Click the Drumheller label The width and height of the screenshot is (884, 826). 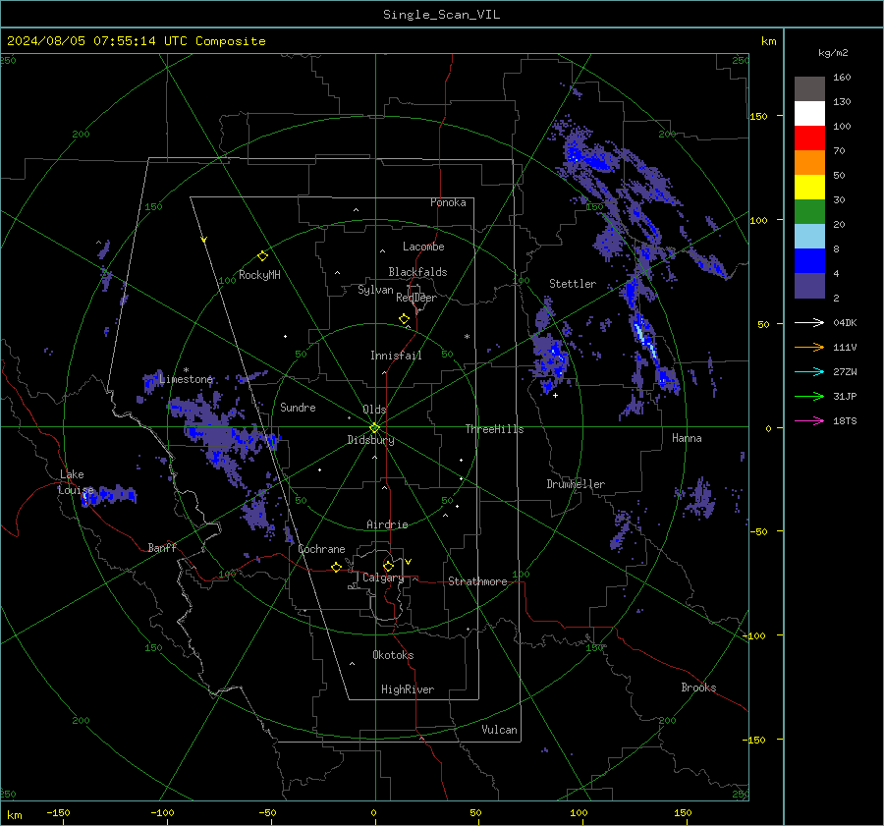pos(575,484)
